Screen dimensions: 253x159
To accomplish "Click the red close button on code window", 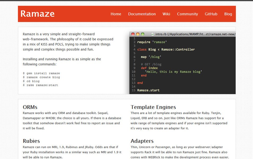I will [x=133, y=34].
